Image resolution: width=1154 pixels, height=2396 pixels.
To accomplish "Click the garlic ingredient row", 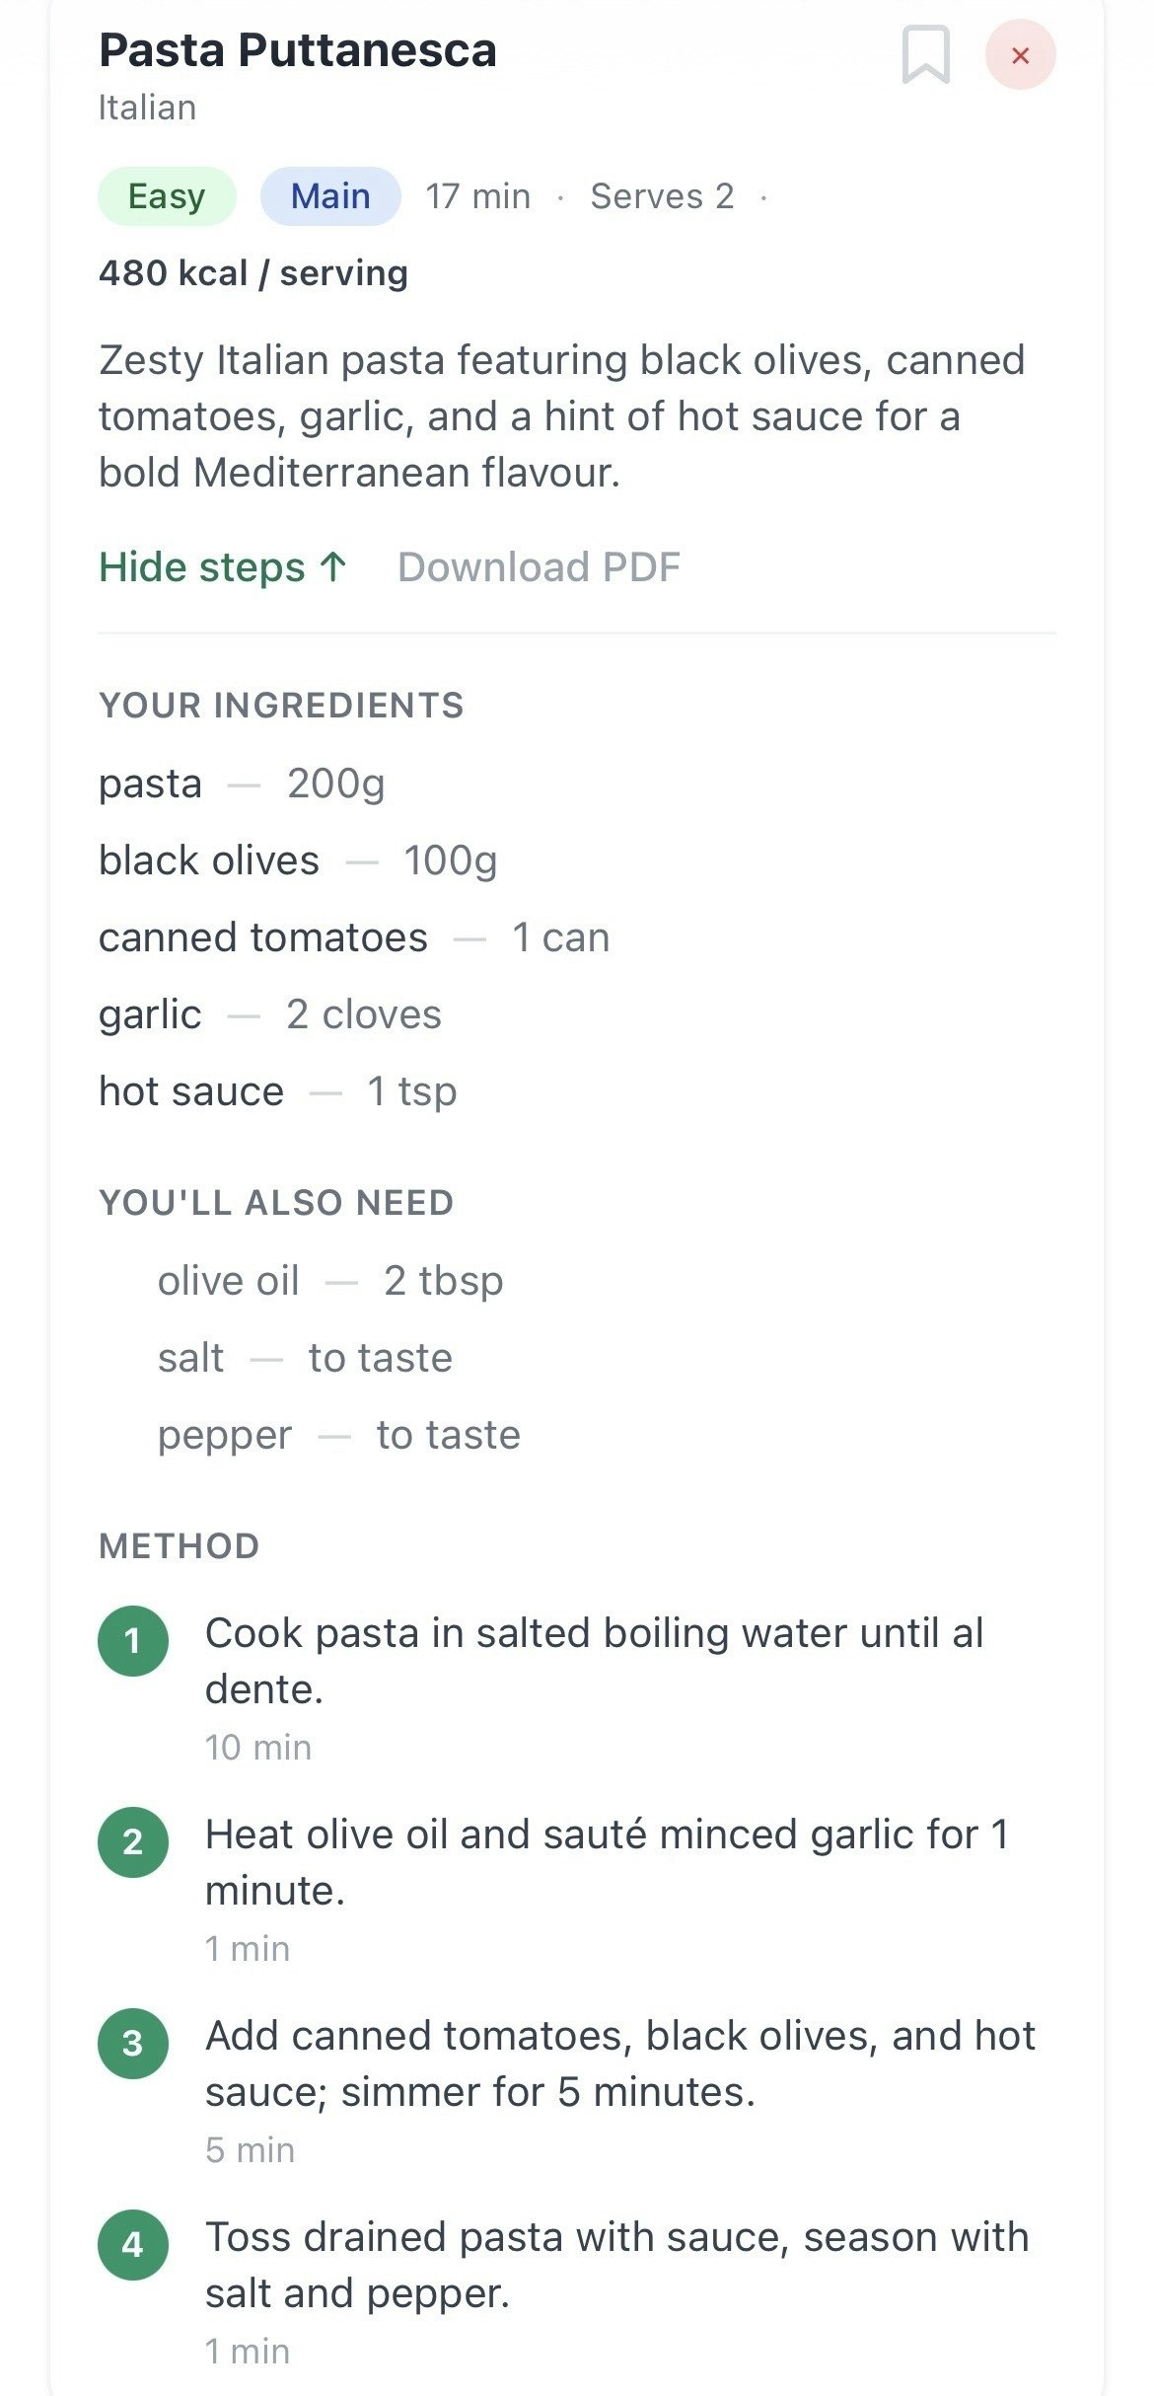I will pos(270,1014).
